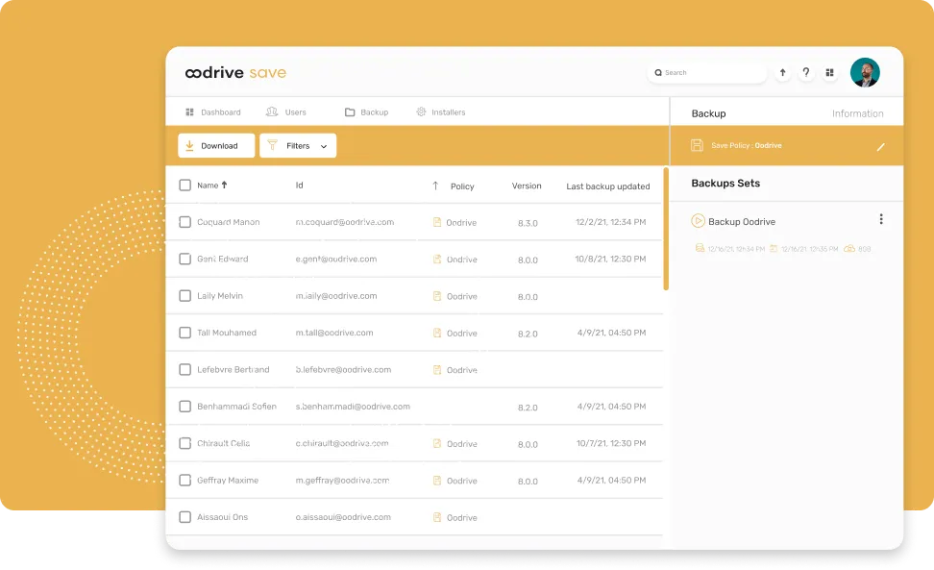Click policy icon in Tall Mouhamed row
The height and width of the screenshot is (570, 934).
[437, 333]
